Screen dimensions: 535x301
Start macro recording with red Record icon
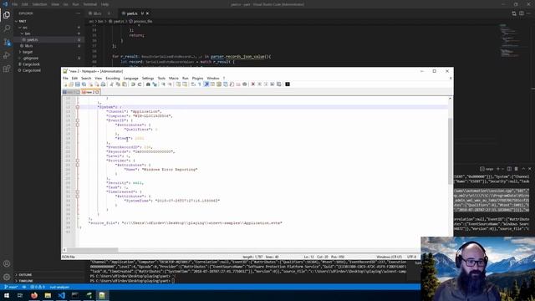(252, 84)
